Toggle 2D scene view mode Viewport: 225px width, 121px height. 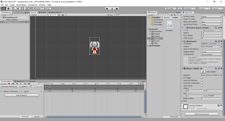pyautogui.click(x=51, y=15)
